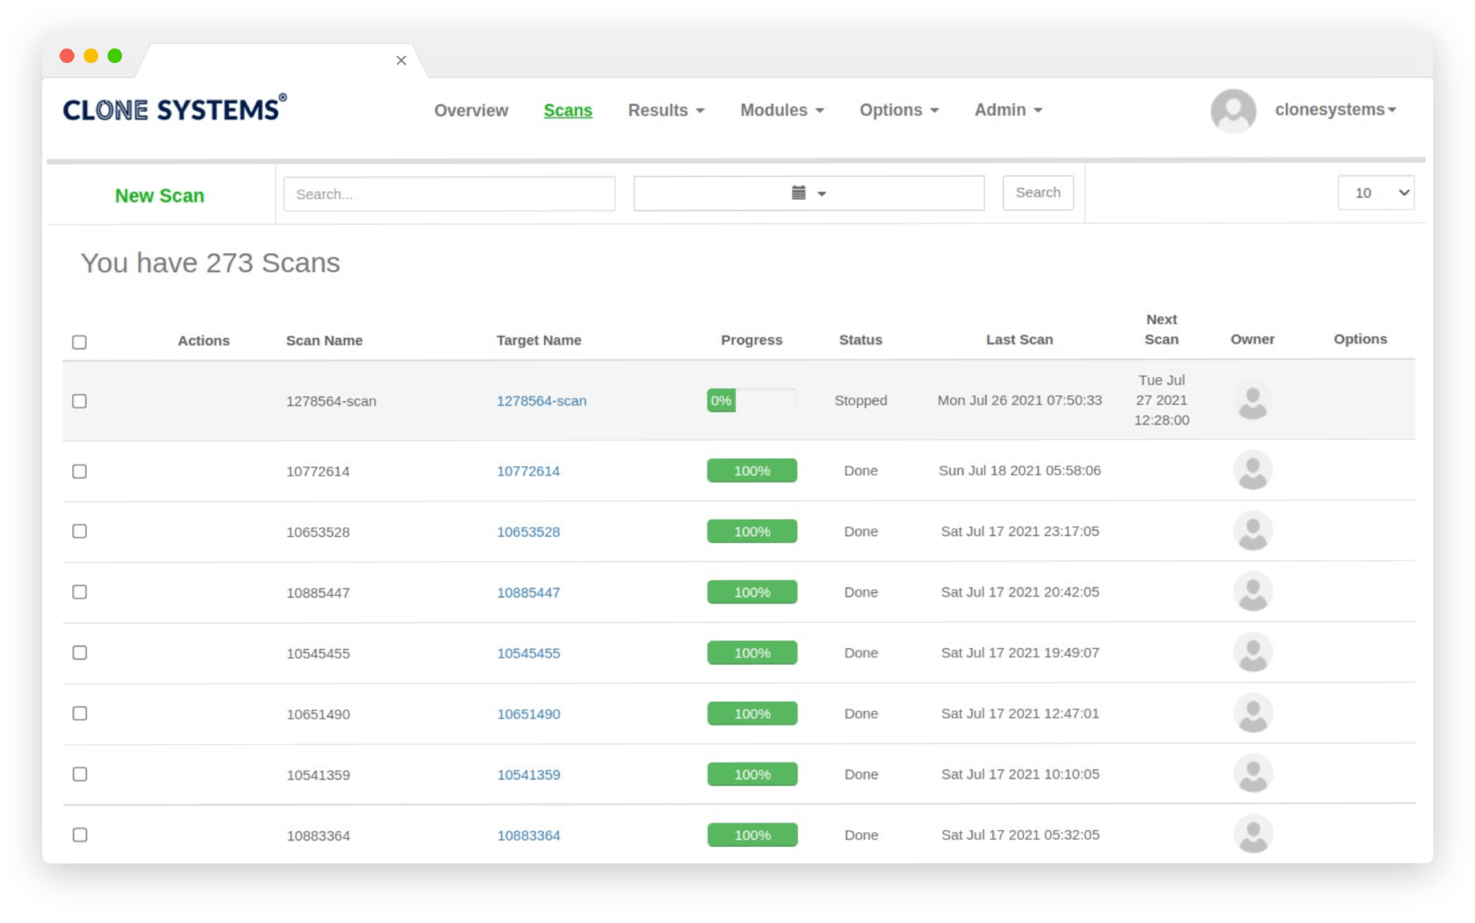Open the Modules navigation menu

[781, 111]
